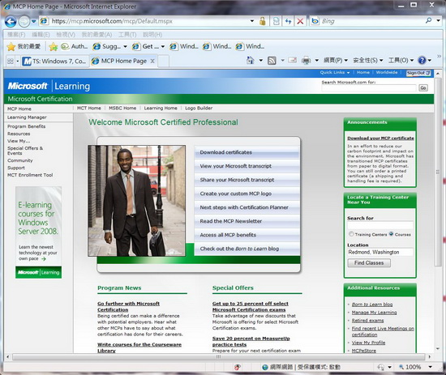Click the Find Classes button
Viewport: 446px width, 375px height.
point(369,262)
